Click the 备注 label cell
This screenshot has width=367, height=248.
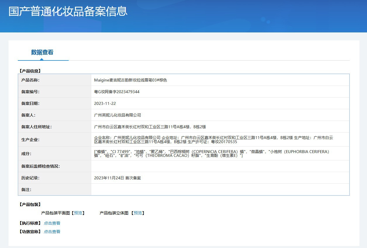point(55,190)
